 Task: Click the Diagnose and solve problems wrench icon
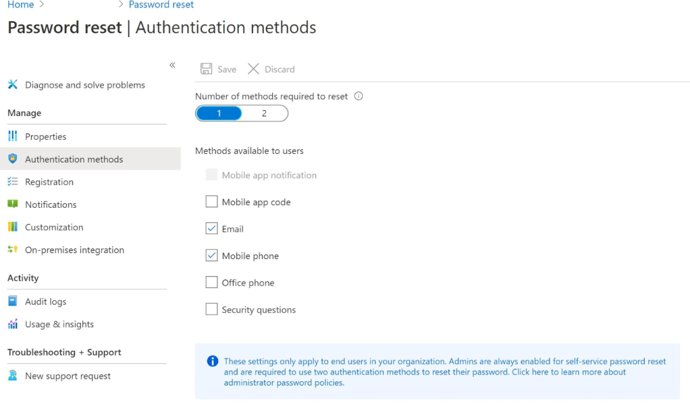(13, 85)
